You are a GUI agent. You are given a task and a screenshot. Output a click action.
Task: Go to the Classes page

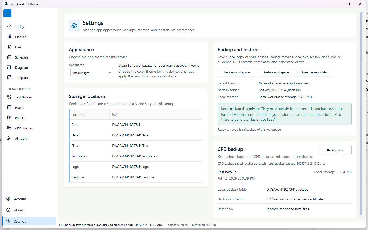(x=20, y=37)
